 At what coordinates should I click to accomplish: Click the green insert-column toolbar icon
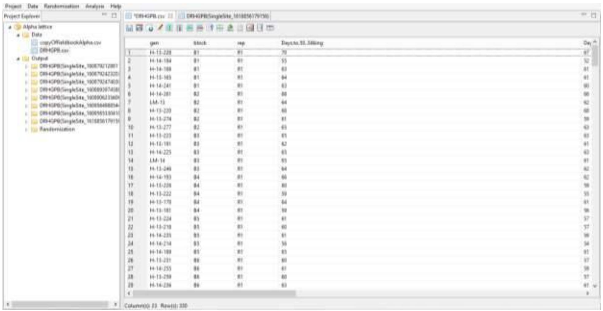(x=169, y=29)
